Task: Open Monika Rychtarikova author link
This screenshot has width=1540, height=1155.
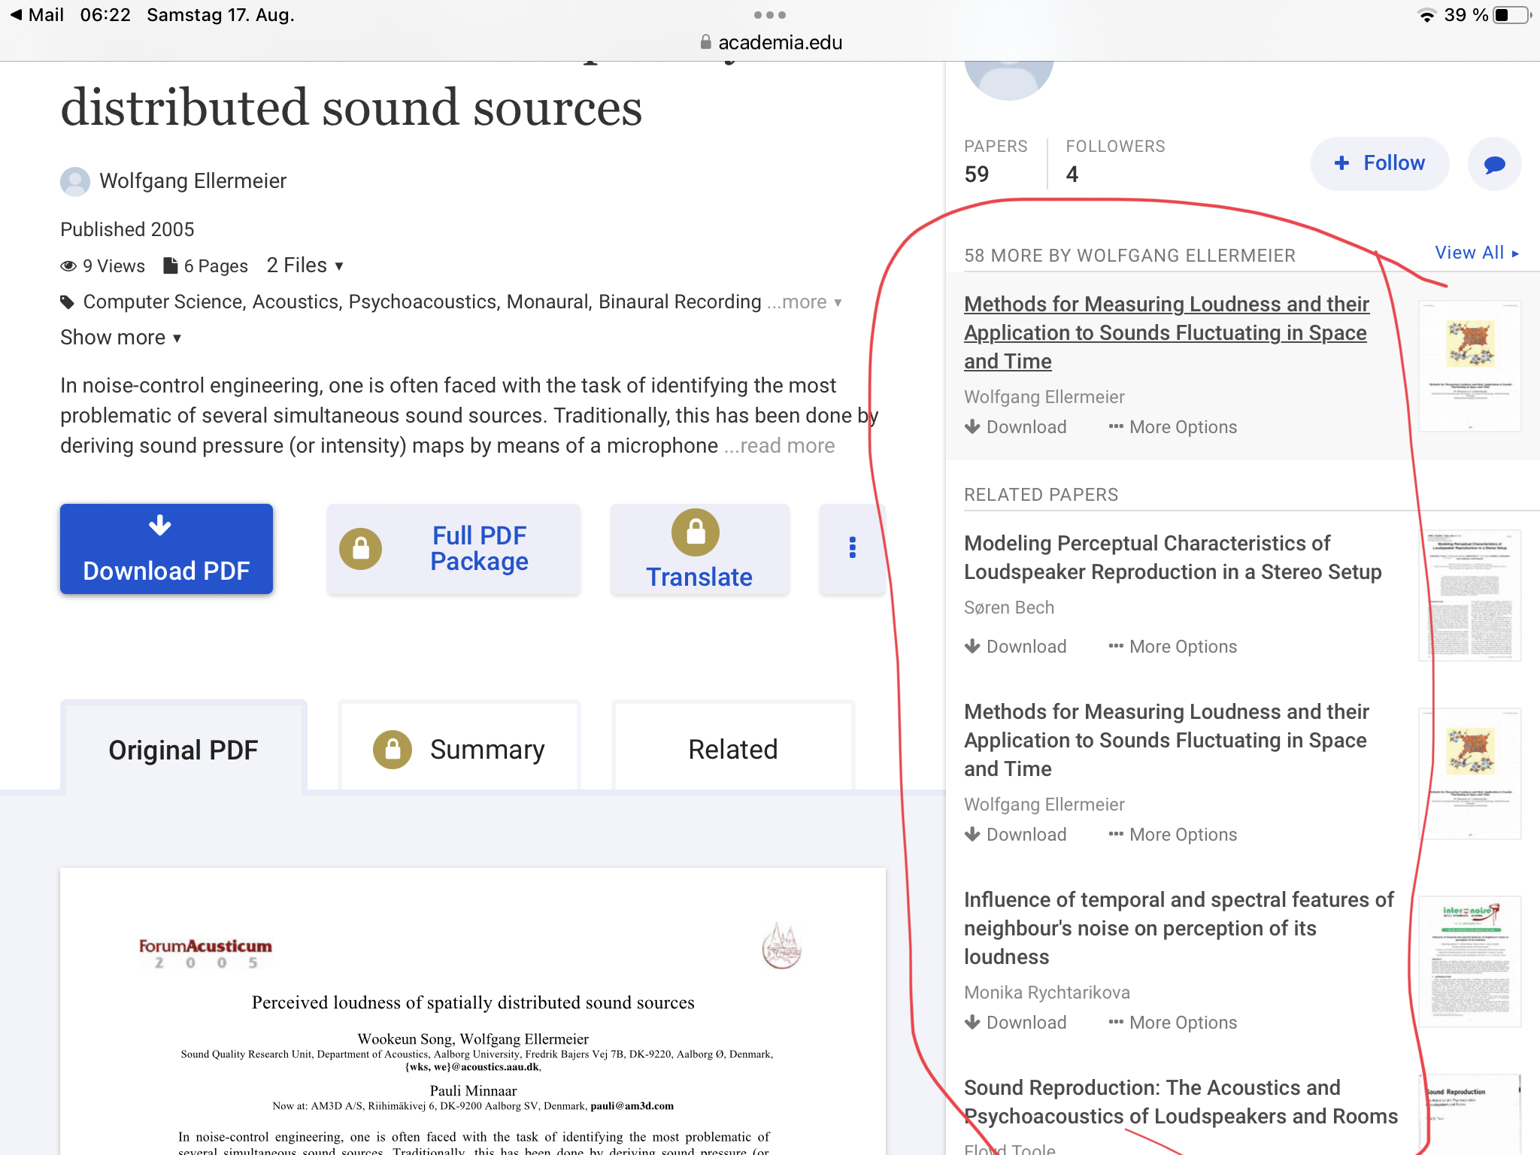Action: (1047, 993)
